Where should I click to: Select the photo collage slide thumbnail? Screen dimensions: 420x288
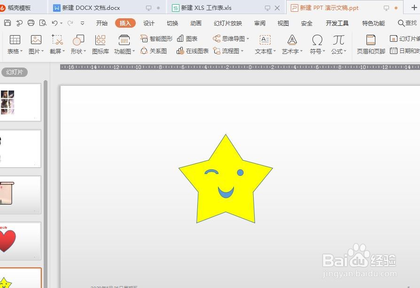click(x=20, y=102)
